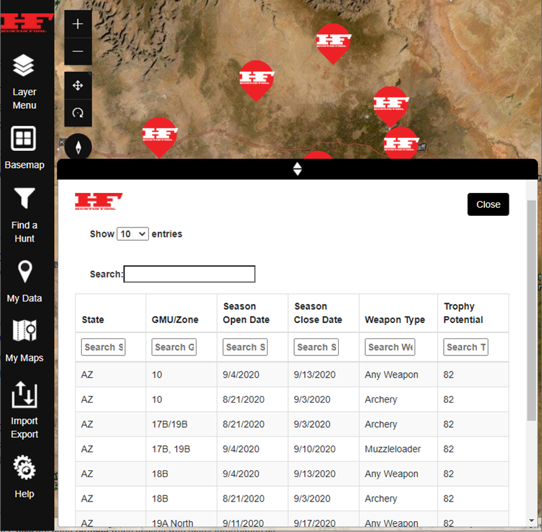Open the Basemap grid icon

pyautogui.click(x=24, y=139)
